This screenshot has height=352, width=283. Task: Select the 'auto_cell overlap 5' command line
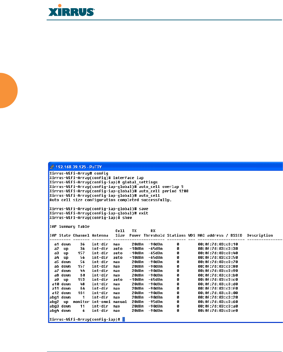116,187
